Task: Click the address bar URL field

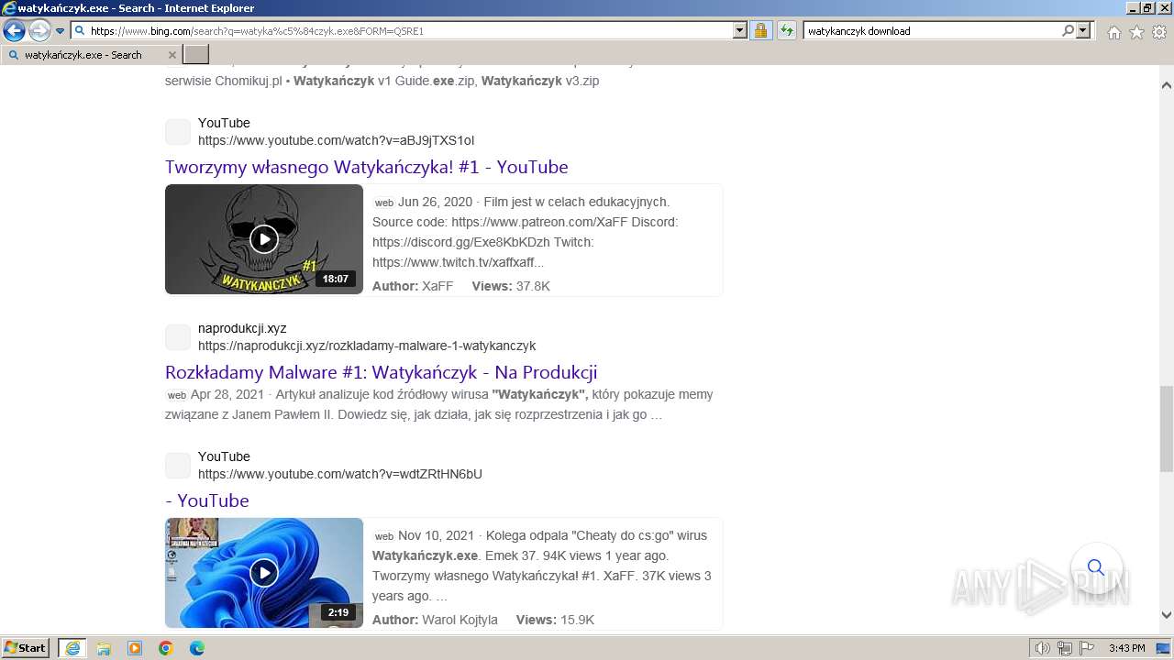Action: (409, 30)
